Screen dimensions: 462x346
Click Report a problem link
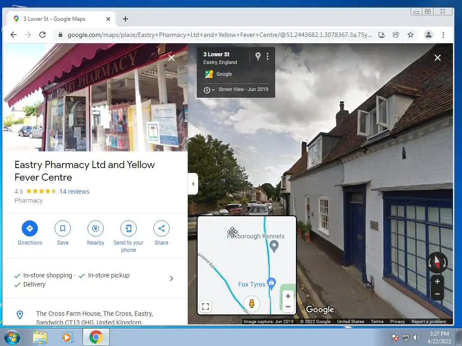tap(429, 322)
